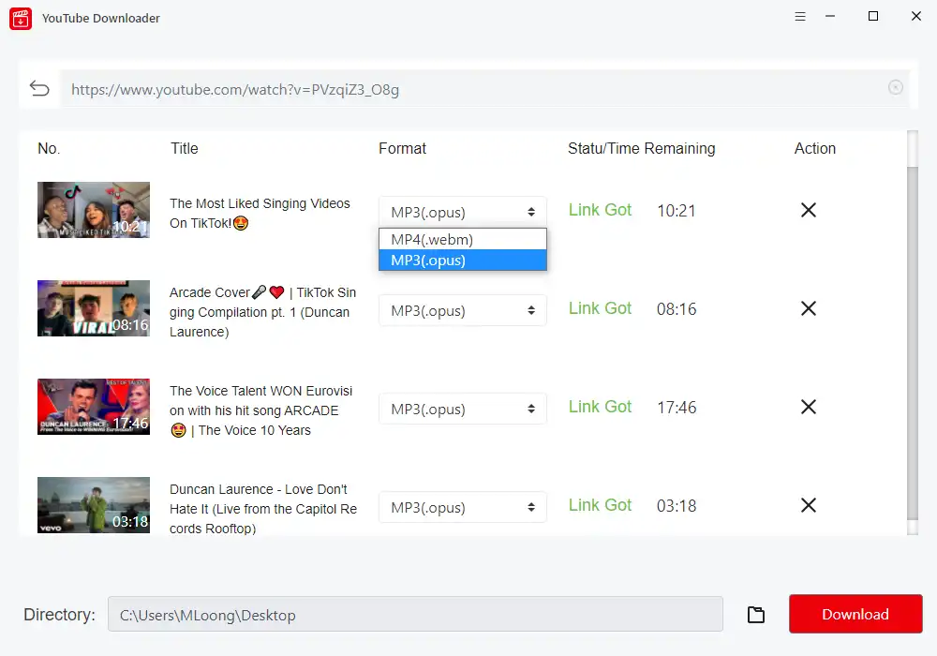
Task: Click title 'Duncan Laurence - Love Don't Hate It'
Action: (x=263, y=509)
